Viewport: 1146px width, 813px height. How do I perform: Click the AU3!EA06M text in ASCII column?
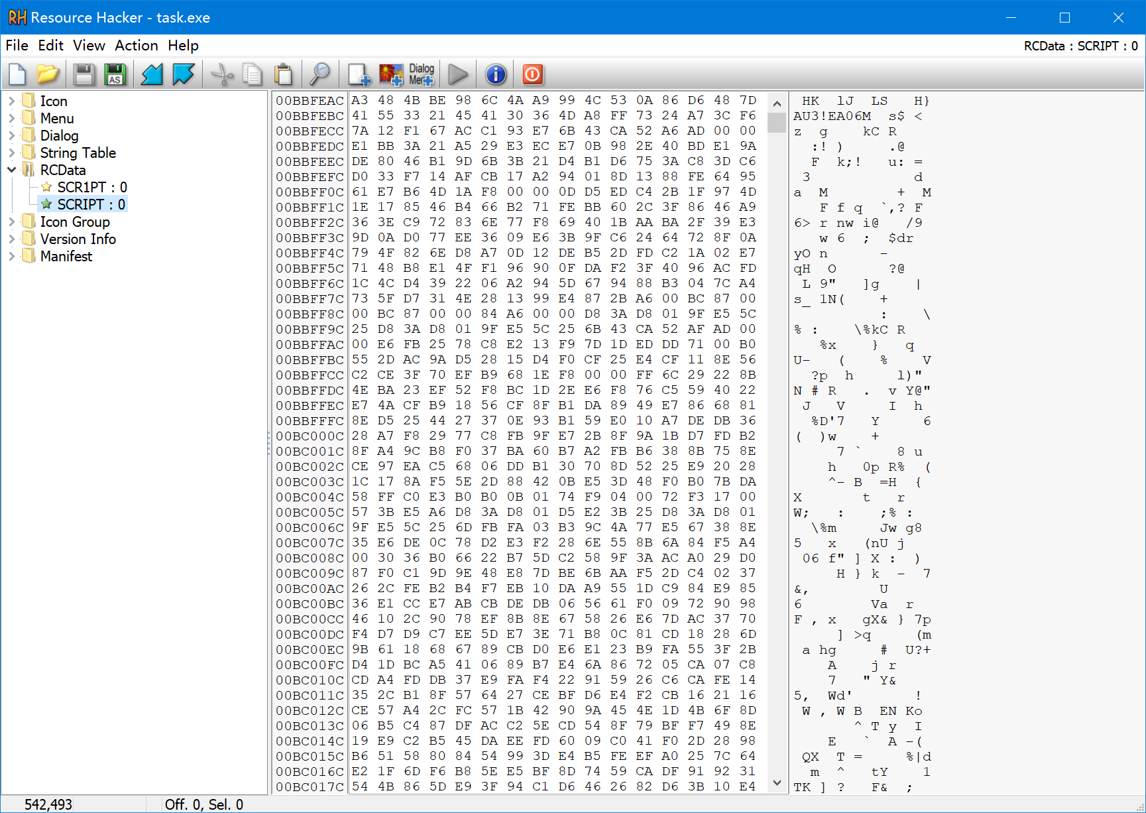[x=832, y=116]
